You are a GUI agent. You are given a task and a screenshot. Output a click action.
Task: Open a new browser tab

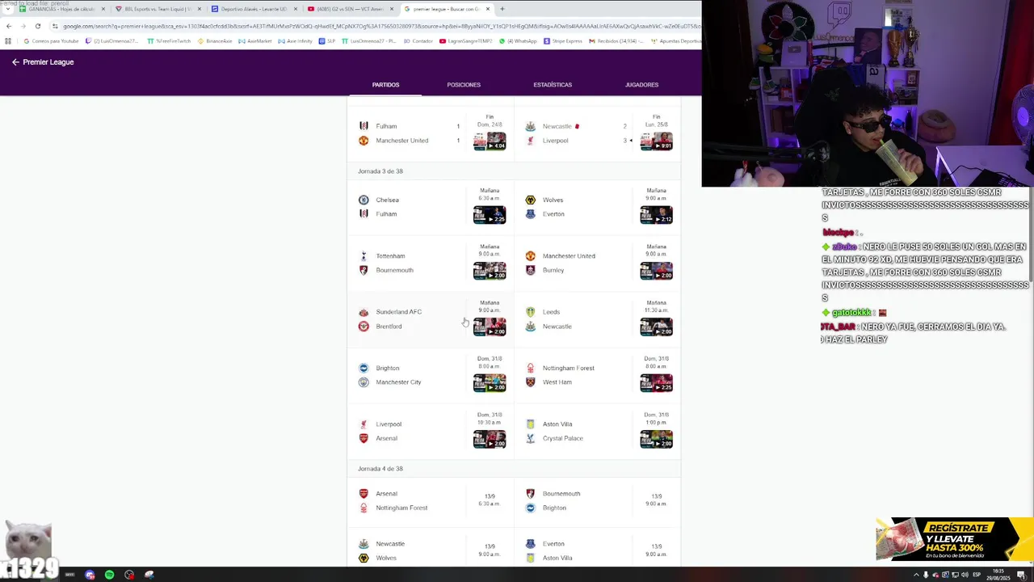[x=502, y=9]
